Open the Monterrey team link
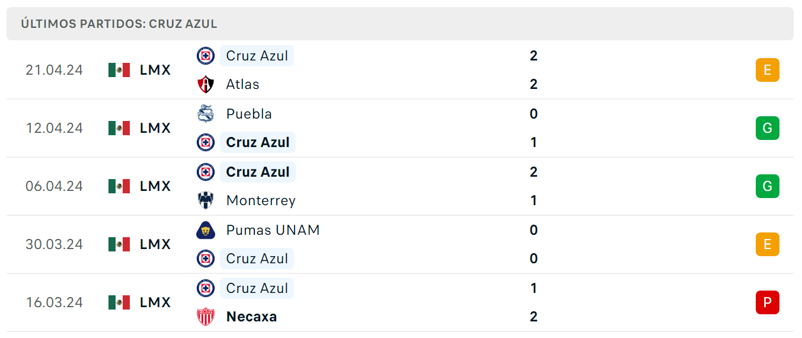Screen dimensions: 802x338 pos(261,200)
